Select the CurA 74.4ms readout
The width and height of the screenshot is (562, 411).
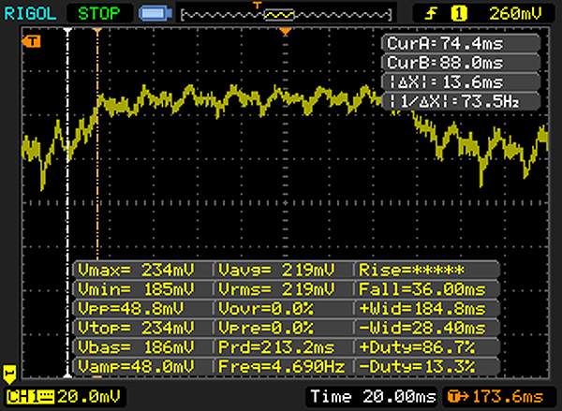(459, 45)
